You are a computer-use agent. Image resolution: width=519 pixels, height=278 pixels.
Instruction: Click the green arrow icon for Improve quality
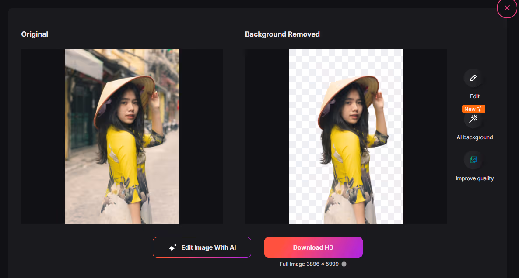click(x=473, y=160)
